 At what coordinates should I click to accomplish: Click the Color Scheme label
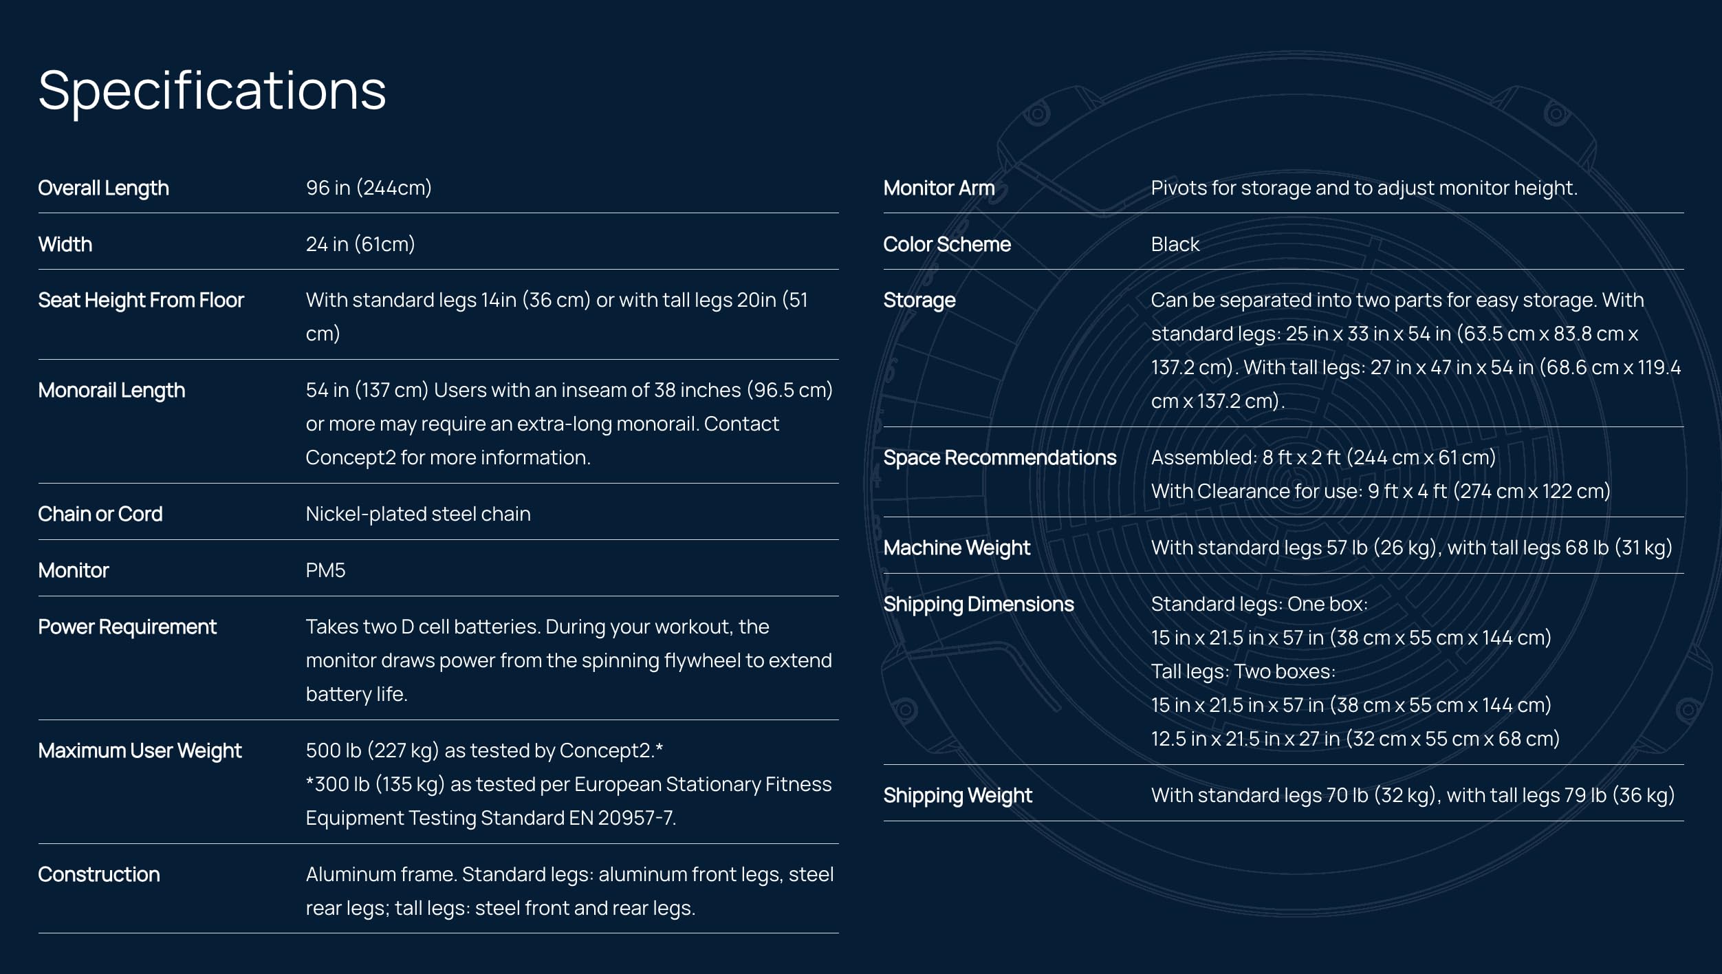pyautogui.click(x=947, y=244)
